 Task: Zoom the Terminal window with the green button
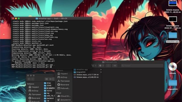[x=19, y=18]
